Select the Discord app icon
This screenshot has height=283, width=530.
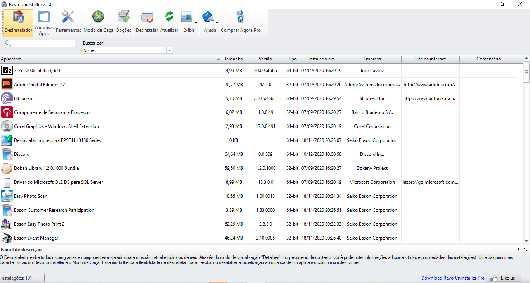pos(7,154)
